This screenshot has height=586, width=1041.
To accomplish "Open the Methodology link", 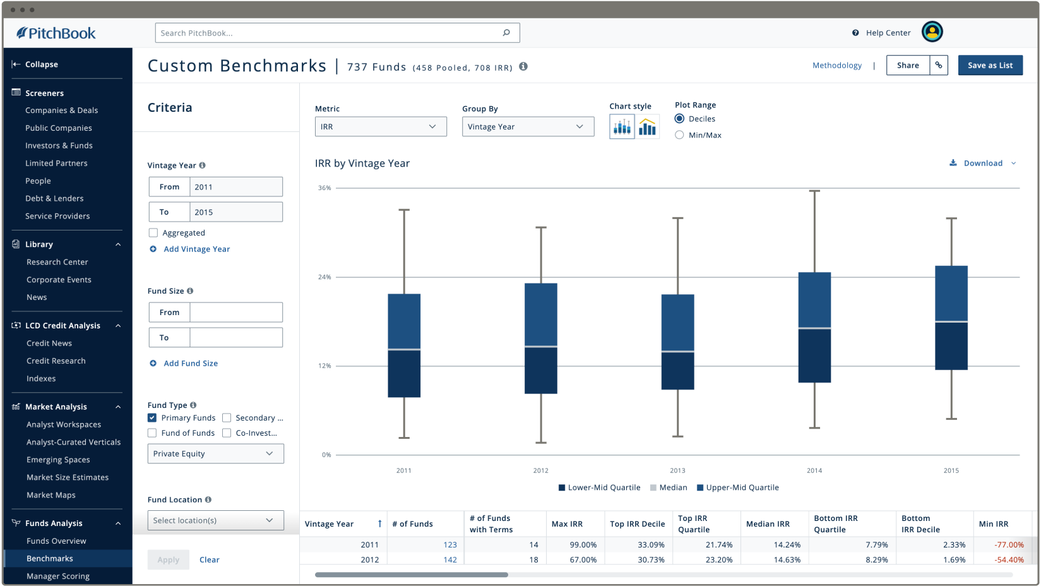I will click(x=837, y=65).
